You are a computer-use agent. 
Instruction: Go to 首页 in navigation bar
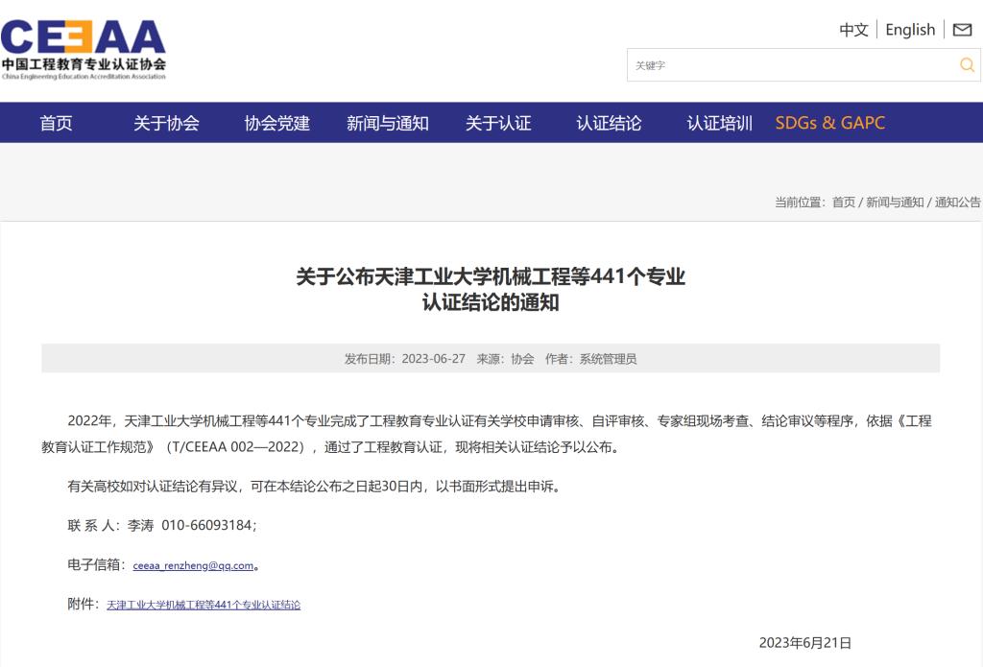coord(56,123)
